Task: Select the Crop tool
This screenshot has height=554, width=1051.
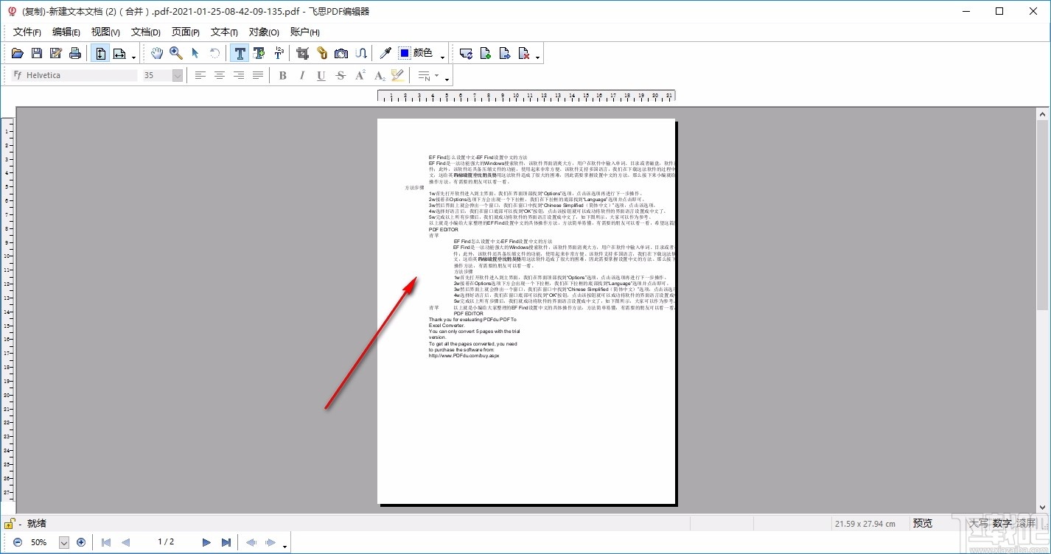Action: pos(302,53)
